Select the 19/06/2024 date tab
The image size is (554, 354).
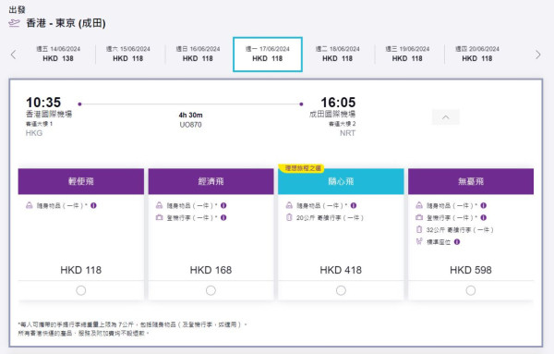tap(407, 54)
